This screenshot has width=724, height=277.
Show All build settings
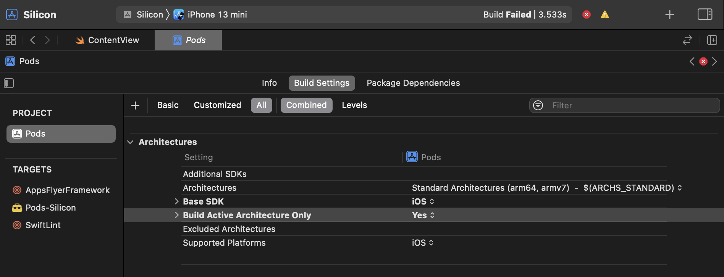262,105
